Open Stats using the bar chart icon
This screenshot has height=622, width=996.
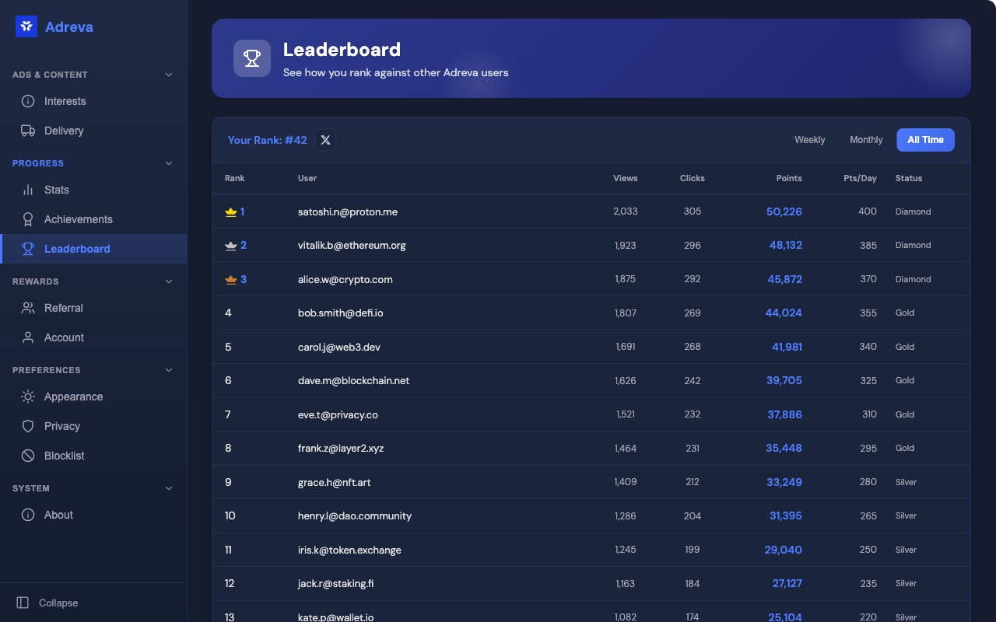(x=28, y=190)
